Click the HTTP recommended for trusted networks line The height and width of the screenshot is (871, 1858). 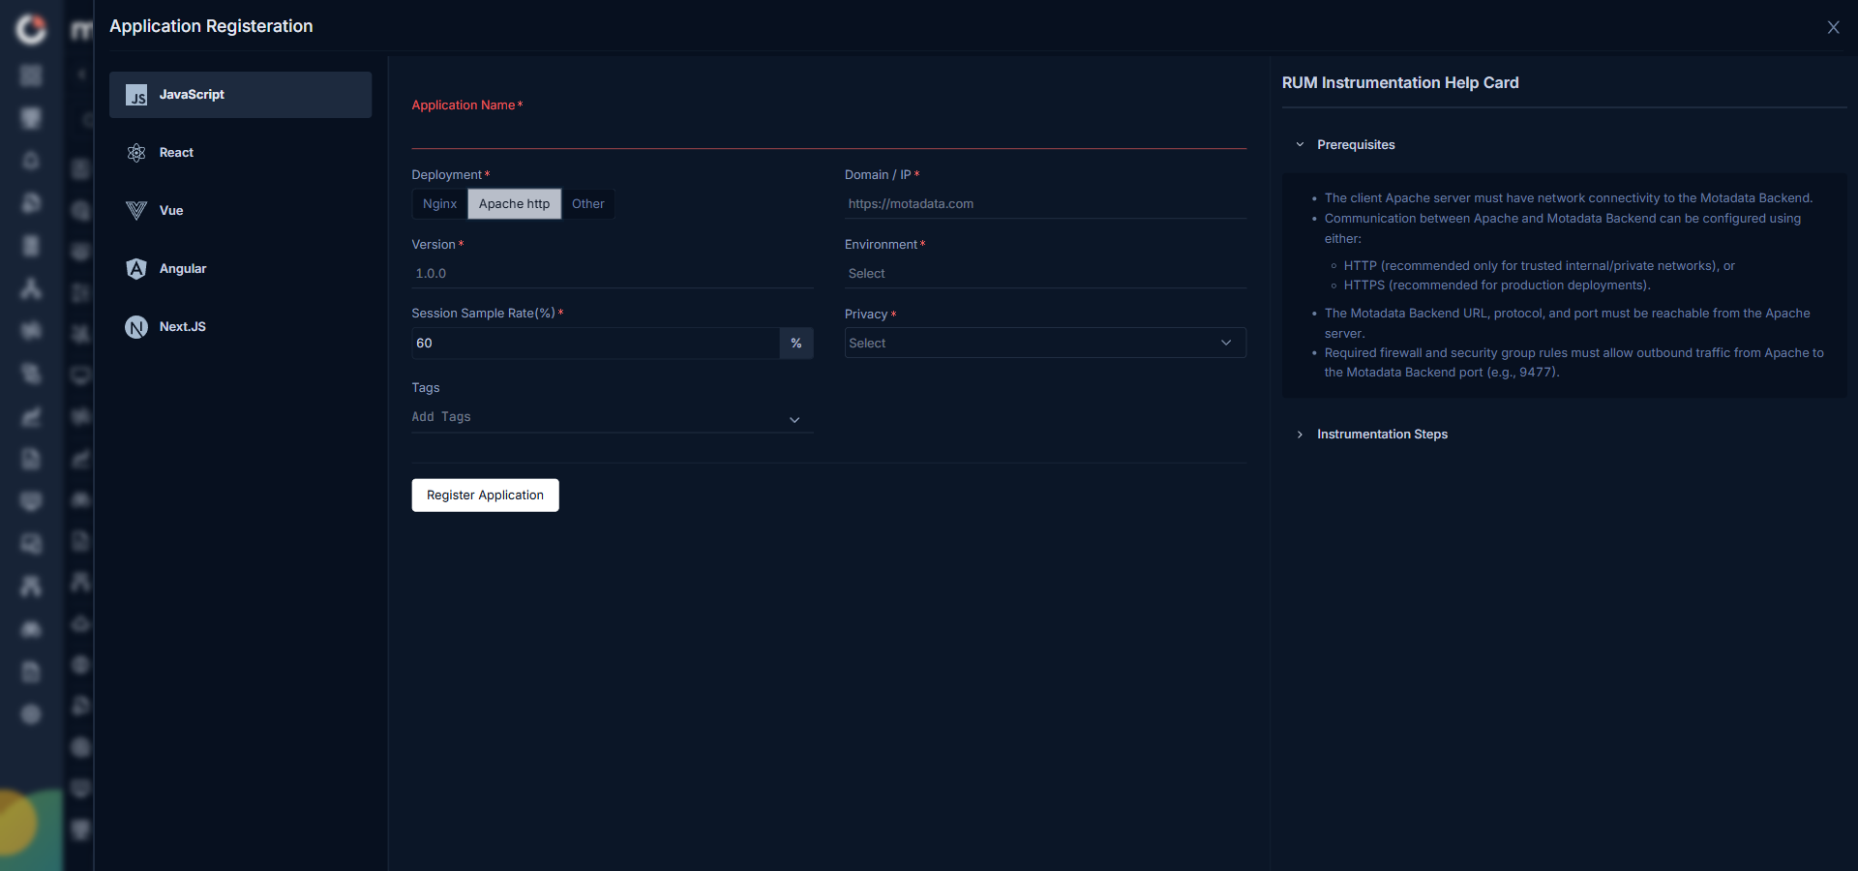(1539, 266)
